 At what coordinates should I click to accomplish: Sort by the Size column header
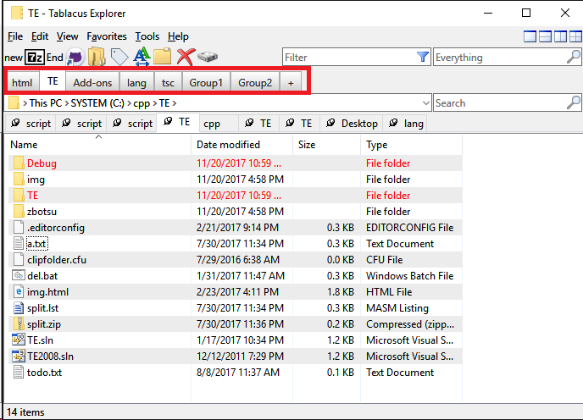click(326, 145)
